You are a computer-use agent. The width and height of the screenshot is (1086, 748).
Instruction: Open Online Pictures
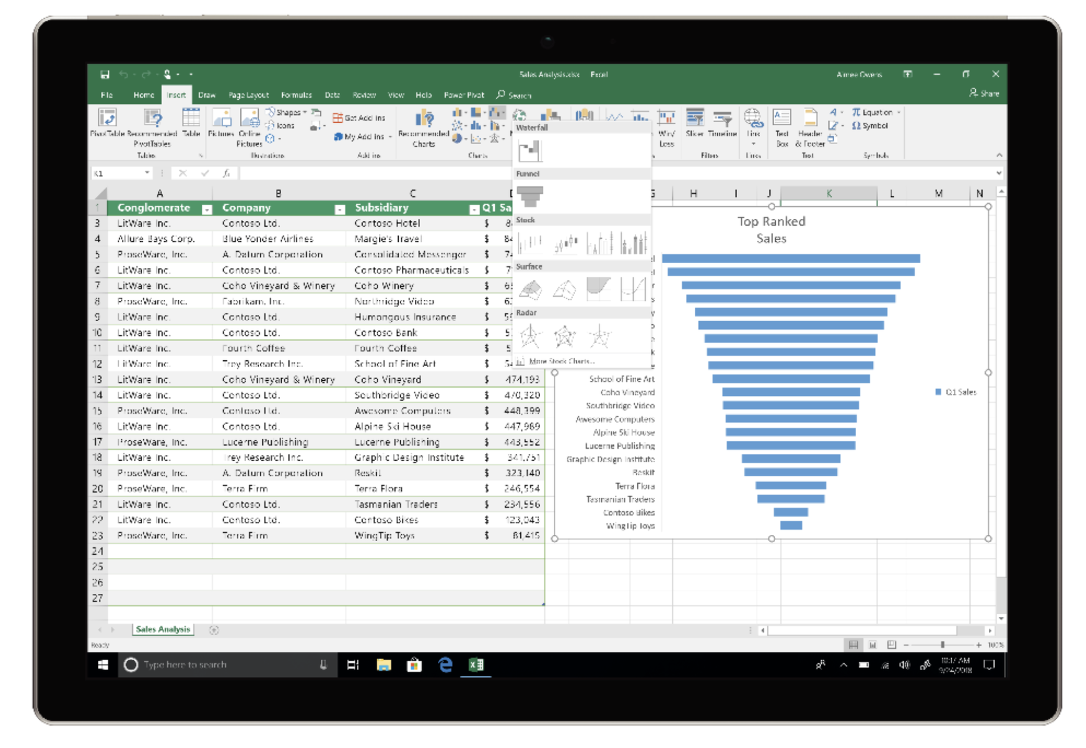click(x=249, y=128)
